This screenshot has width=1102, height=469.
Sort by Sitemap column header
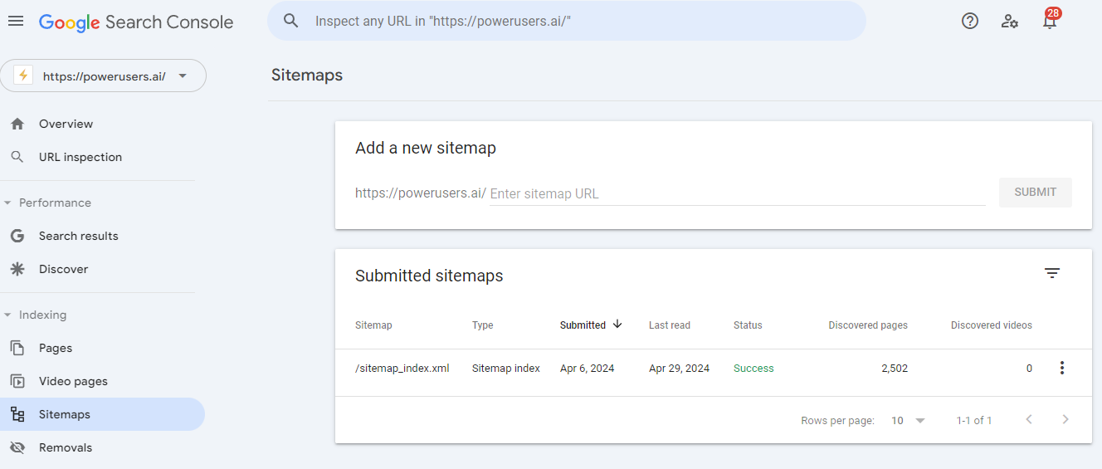point(373,325)
